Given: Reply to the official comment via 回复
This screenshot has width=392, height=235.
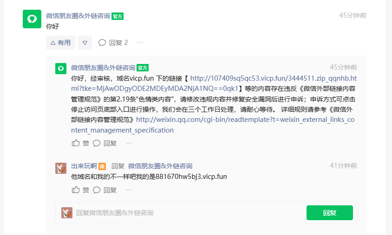Looking at the screenshot, I should click(x=105, y=143).
